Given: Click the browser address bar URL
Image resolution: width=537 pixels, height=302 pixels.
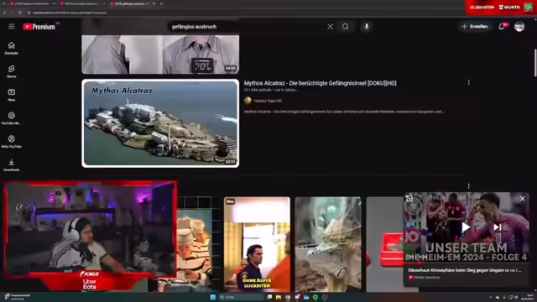Looking at the screenshot, I should 70,13.
